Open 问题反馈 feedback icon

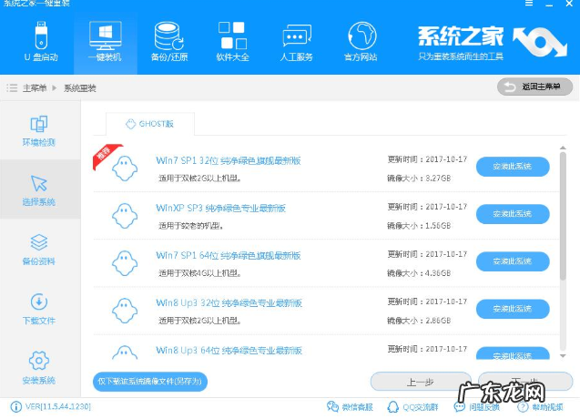(460, 407)
